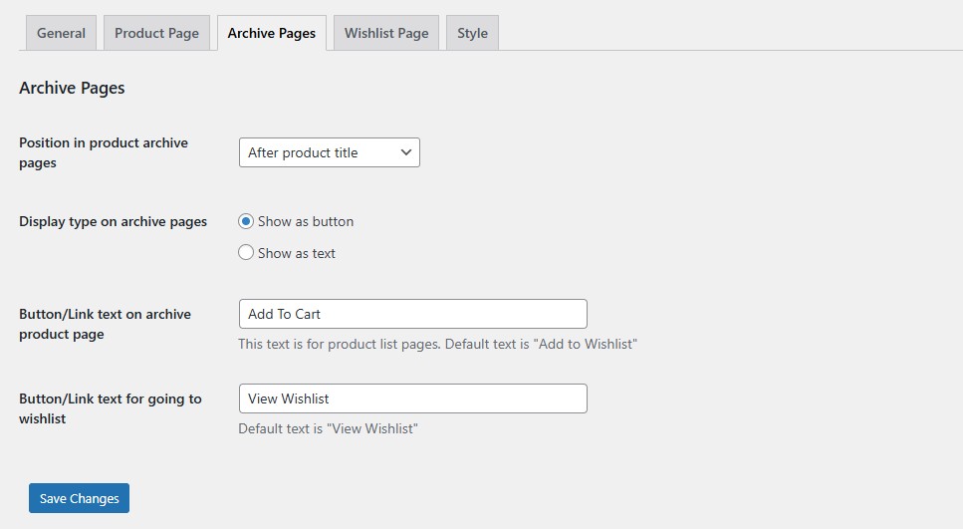
Task: Go to the Wishlist Page tab
Action: (x=386, y=33)
